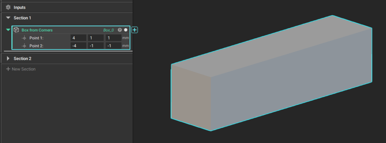The width and height of the screenshot is (386, 143).
Task: Collapse the Box from Corners green triangle
Action: 8,30
